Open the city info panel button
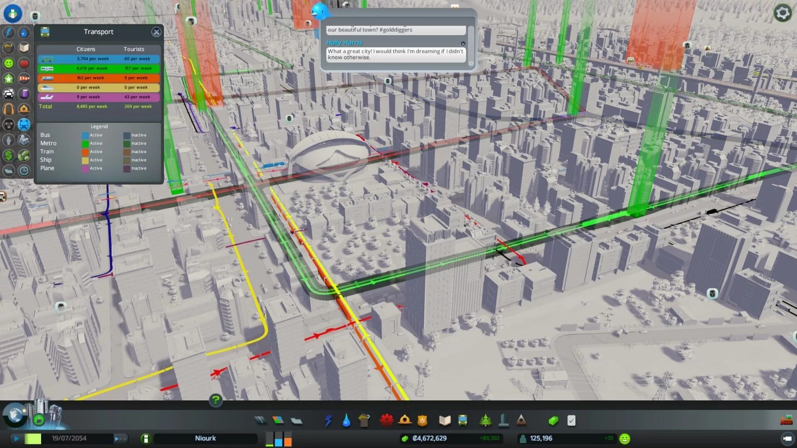The height and width of the screenshot is (448, 797). tap(145, 438)
